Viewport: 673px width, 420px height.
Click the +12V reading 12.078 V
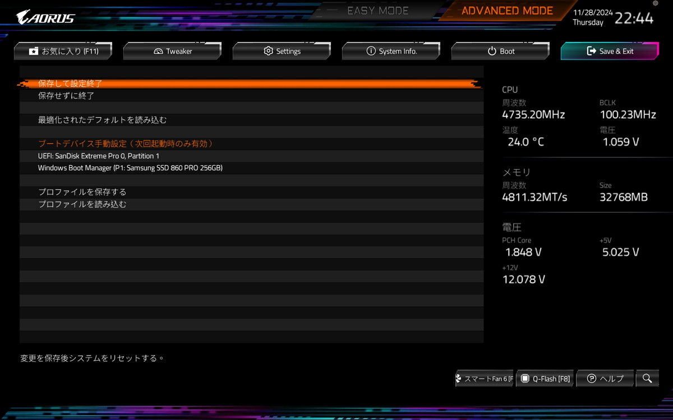(524, 279)
